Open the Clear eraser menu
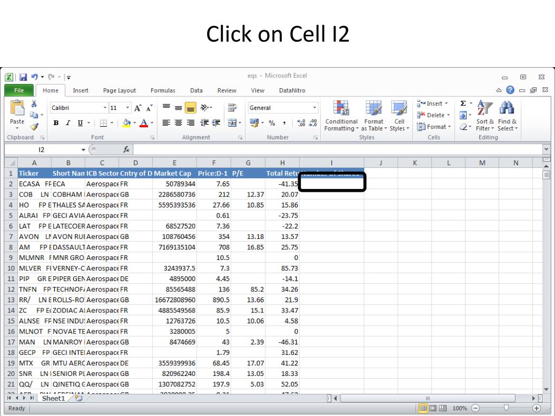 pos(463,127)
